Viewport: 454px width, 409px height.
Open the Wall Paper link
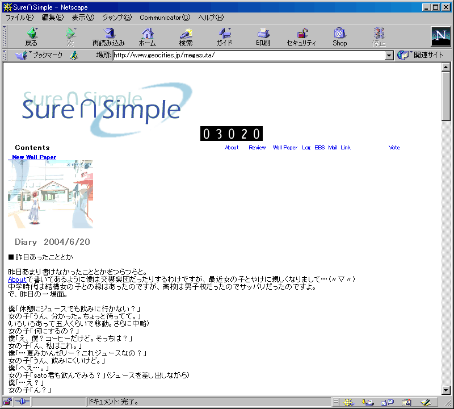285,148
